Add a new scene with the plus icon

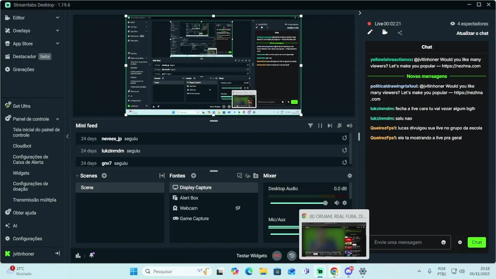[104, 176]
